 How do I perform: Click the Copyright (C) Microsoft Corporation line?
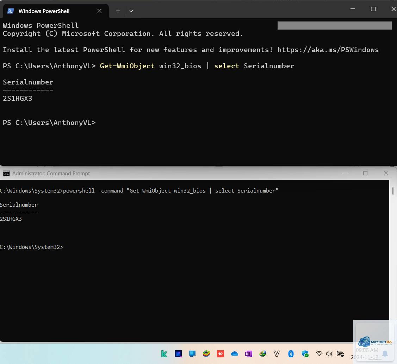(123, 34)
